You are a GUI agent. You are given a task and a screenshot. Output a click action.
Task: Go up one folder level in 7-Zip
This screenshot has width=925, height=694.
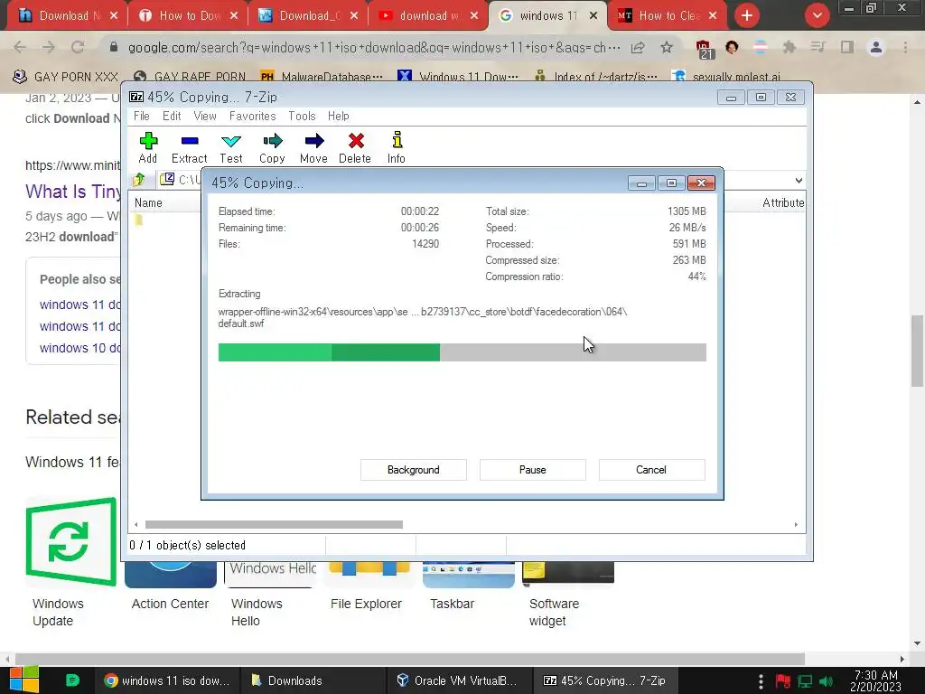[139, 180]
